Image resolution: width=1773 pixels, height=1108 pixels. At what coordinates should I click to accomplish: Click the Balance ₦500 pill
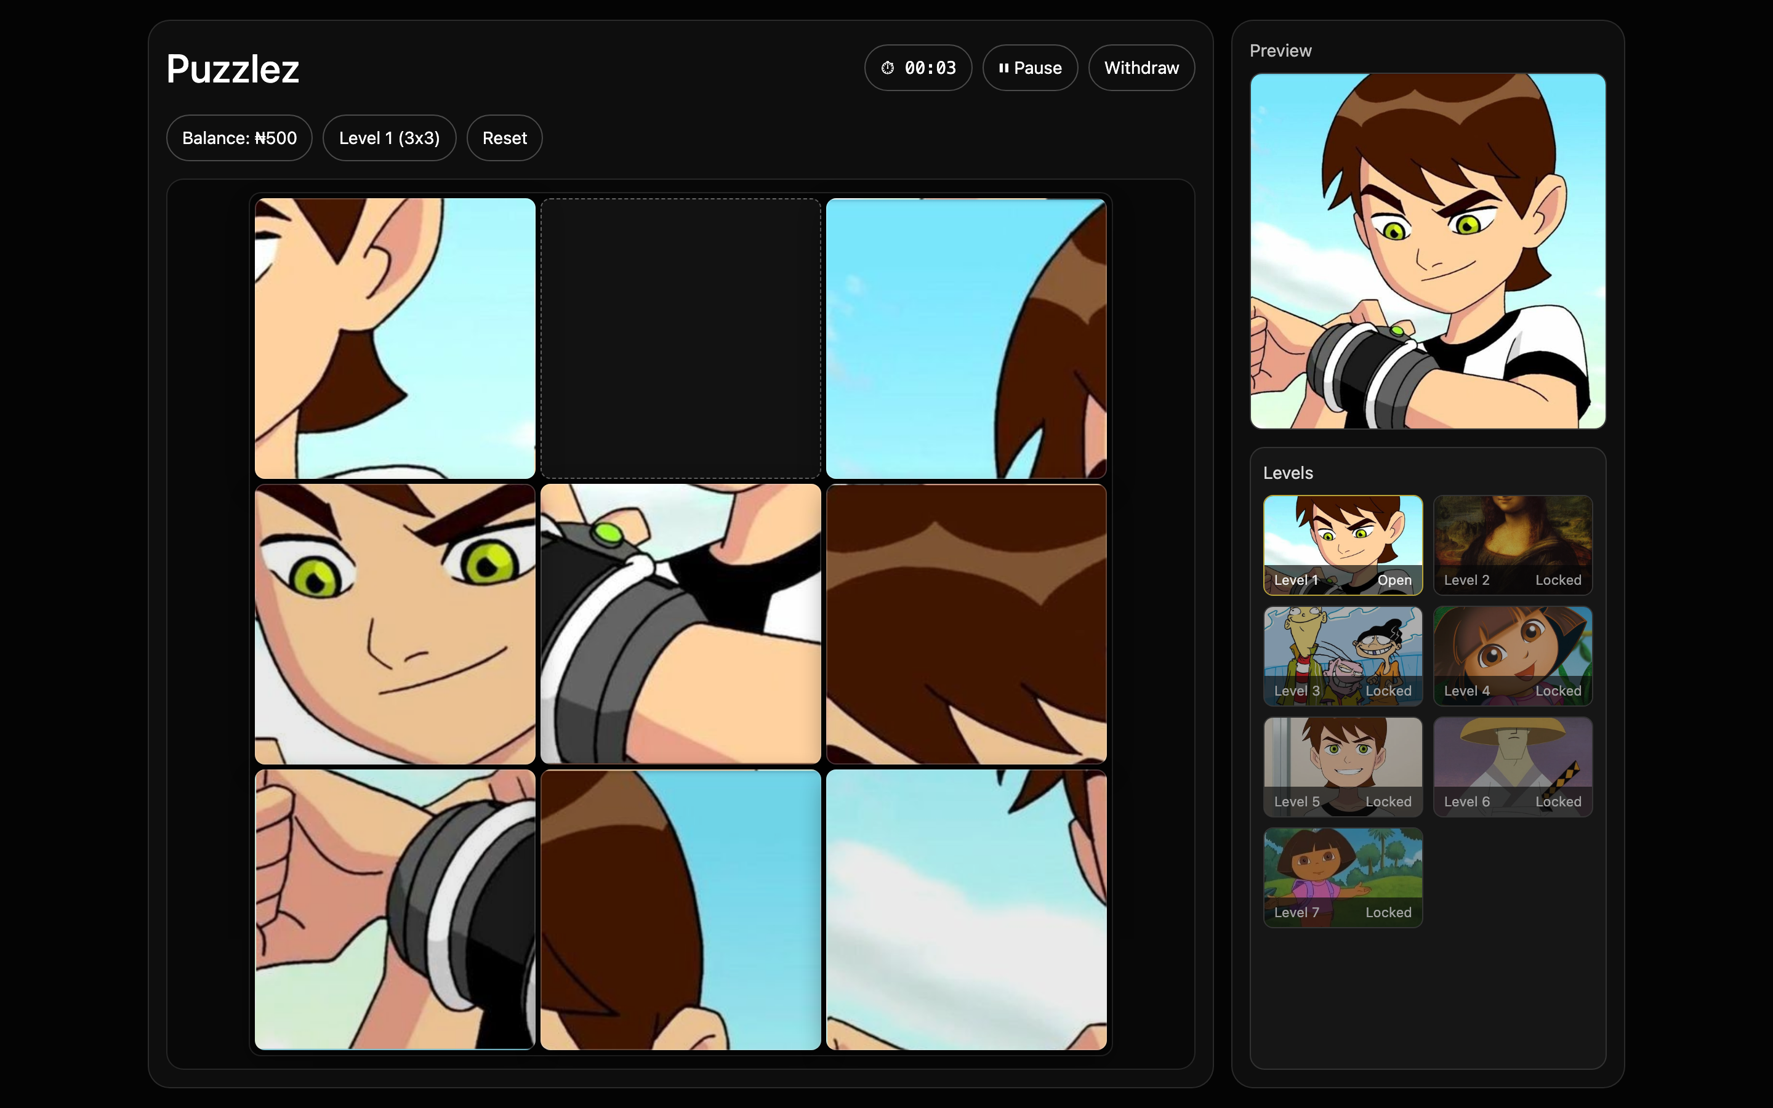[239, 138]
